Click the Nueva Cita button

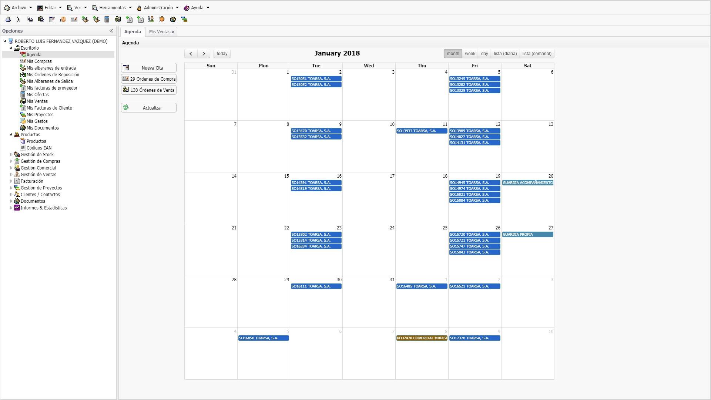(149, 68)
